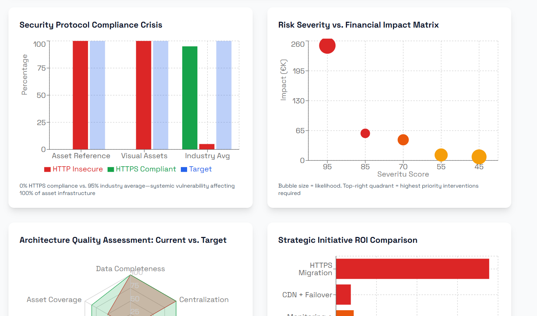This screenshot has width=537, height=316.
Task: Select the short red bar for Industry Avg
Action: 207,147
